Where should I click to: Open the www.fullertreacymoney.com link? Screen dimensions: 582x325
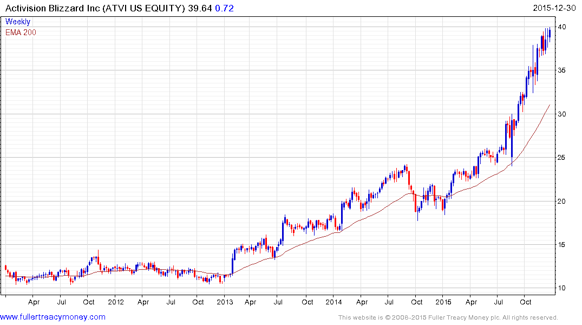pos(53,317)
